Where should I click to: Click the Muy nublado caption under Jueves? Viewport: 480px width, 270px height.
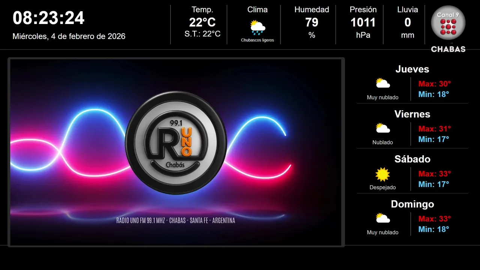[x=383, y=97]
